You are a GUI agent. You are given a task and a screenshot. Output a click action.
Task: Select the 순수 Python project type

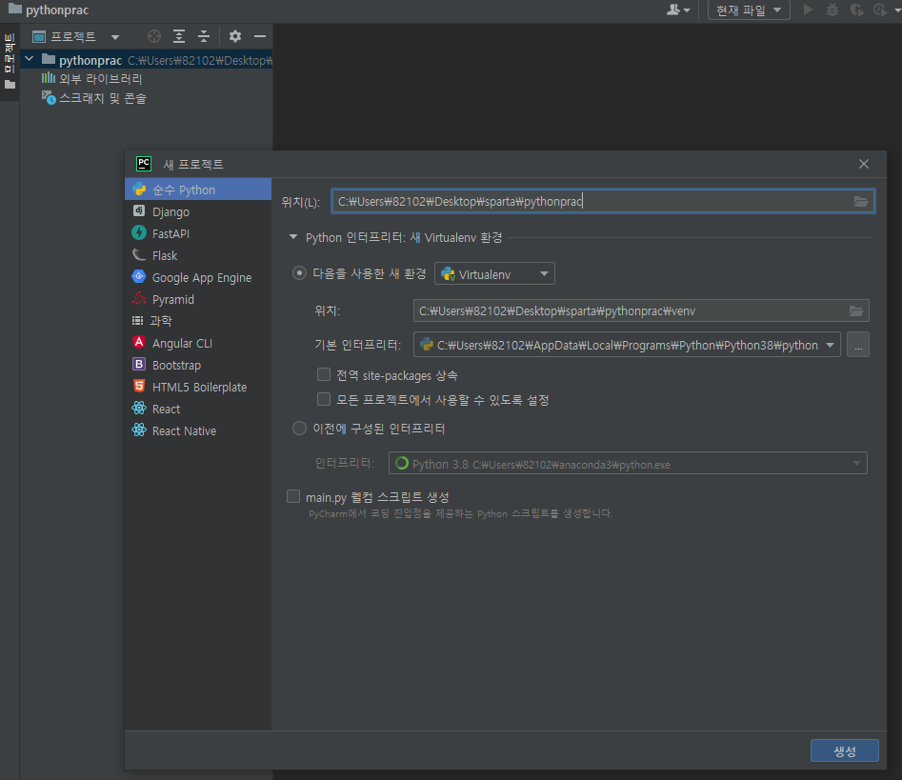click(x=198, y=190)
